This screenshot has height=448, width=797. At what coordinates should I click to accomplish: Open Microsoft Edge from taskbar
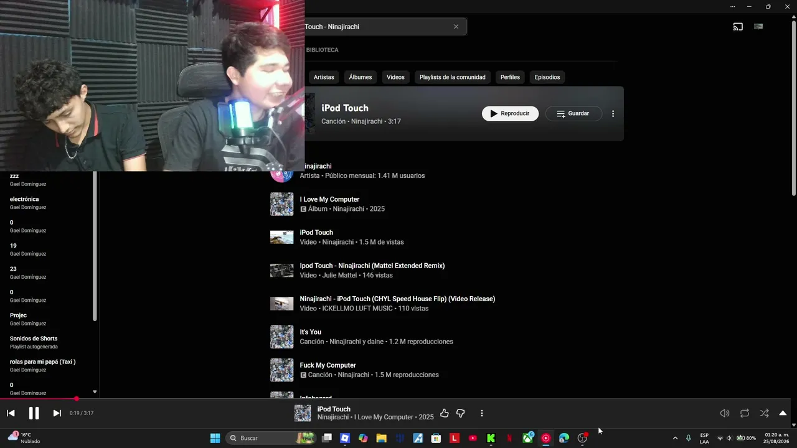[x=564, y=438]
